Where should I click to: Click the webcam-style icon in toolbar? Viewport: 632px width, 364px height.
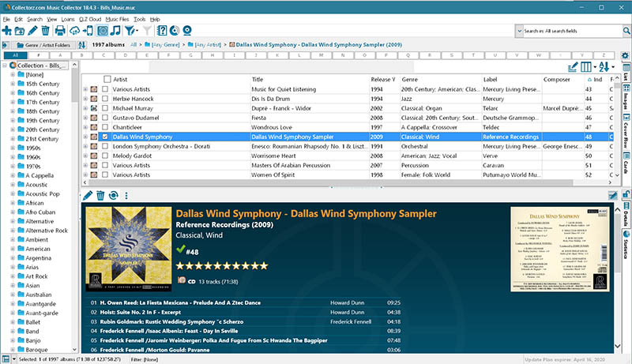[x=187, y=31]
